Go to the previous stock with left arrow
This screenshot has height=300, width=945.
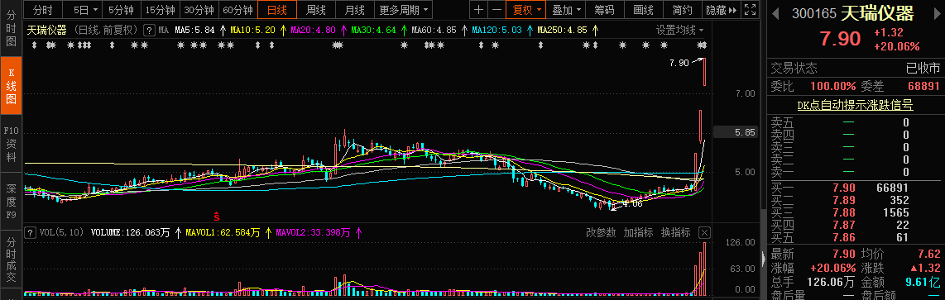click(775, 13)
